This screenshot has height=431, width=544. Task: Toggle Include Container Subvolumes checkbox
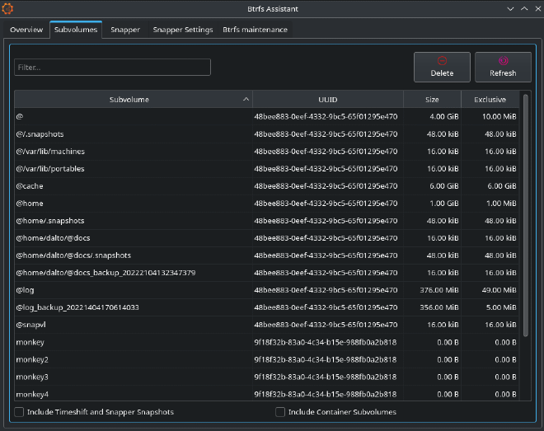coord(280,412)
